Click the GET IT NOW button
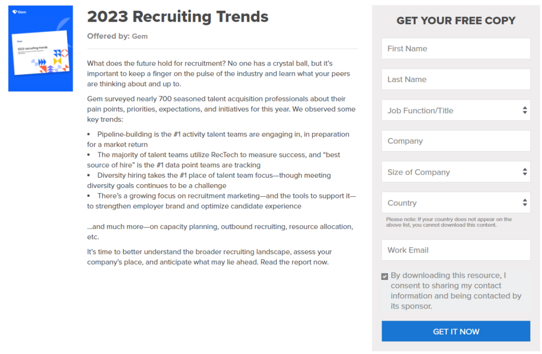The width and height of the screenshot is (542, 354). point(456,331)
